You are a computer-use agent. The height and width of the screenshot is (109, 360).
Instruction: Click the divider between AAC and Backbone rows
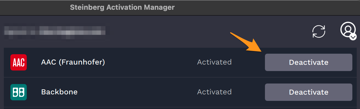(x=180, y=77)
